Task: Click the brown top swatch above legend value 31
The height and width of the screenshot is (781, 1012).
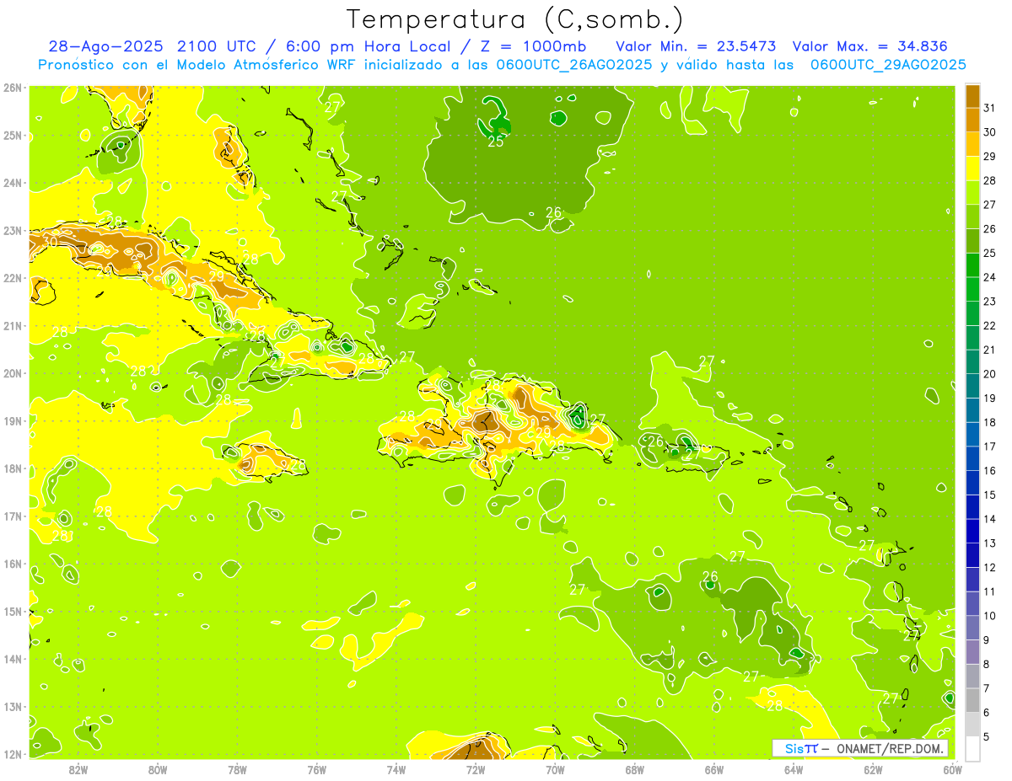Action: [x=972, y=96]
